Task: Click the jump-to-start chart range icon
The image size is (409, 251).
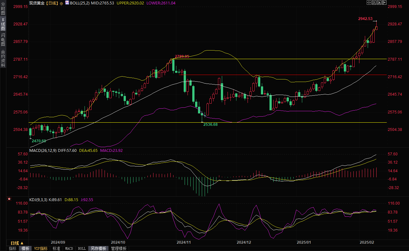Action: (x=374, y=3)
